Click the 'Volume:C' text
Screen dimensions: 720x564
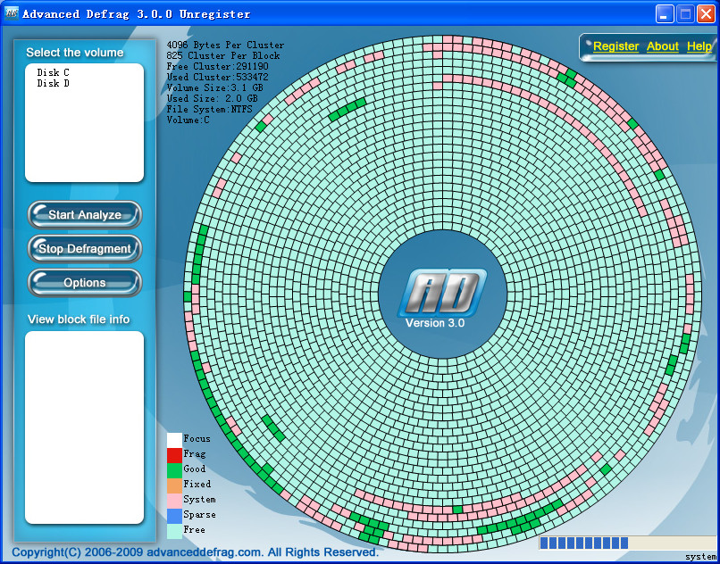click(188, 120)
